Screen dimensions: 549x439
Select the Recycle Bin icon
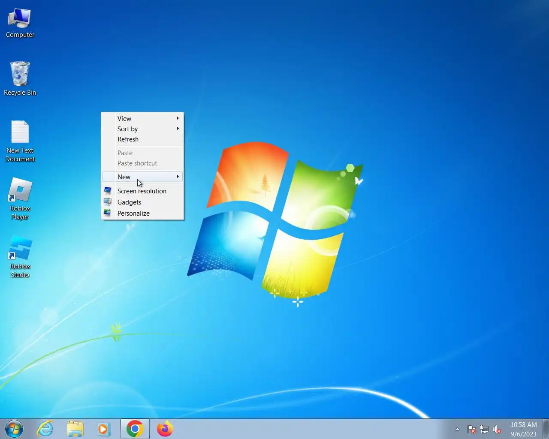(x=20, y=78)
